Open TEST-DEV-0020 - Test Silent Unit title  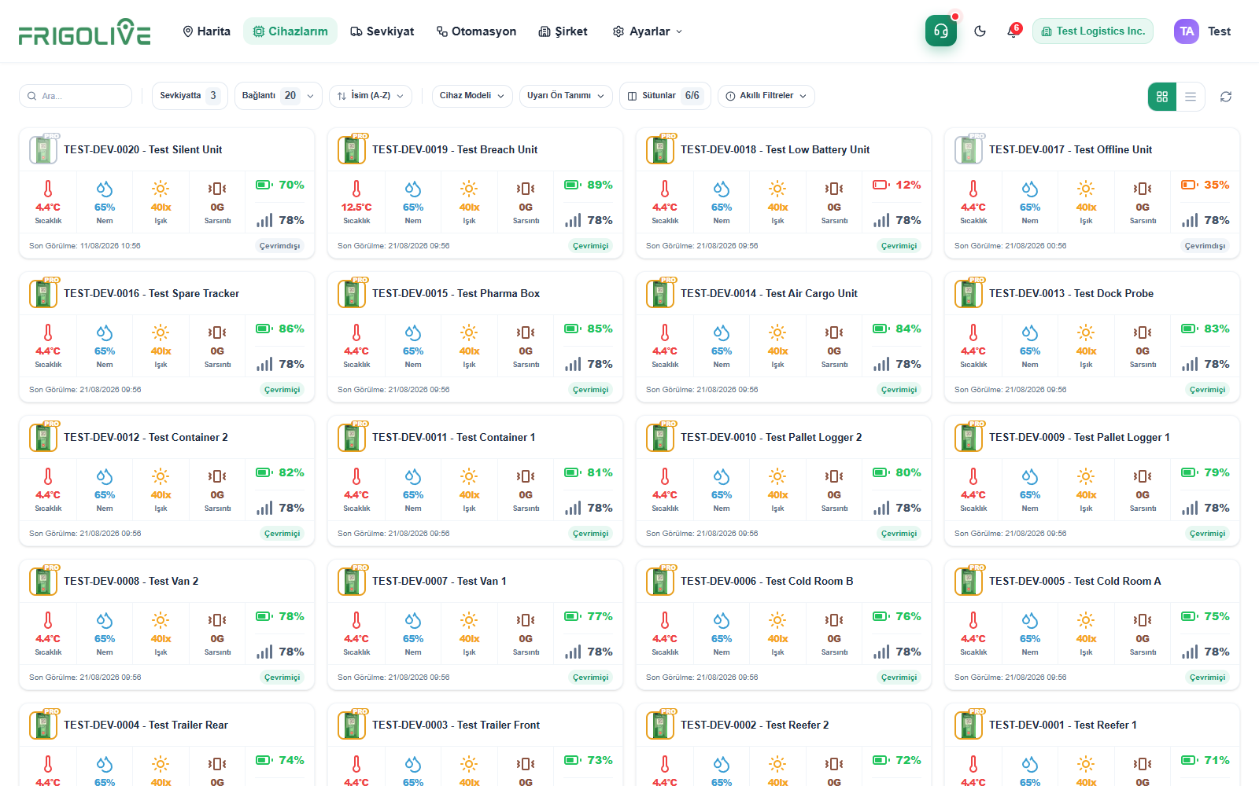click(x=143, y=149)
